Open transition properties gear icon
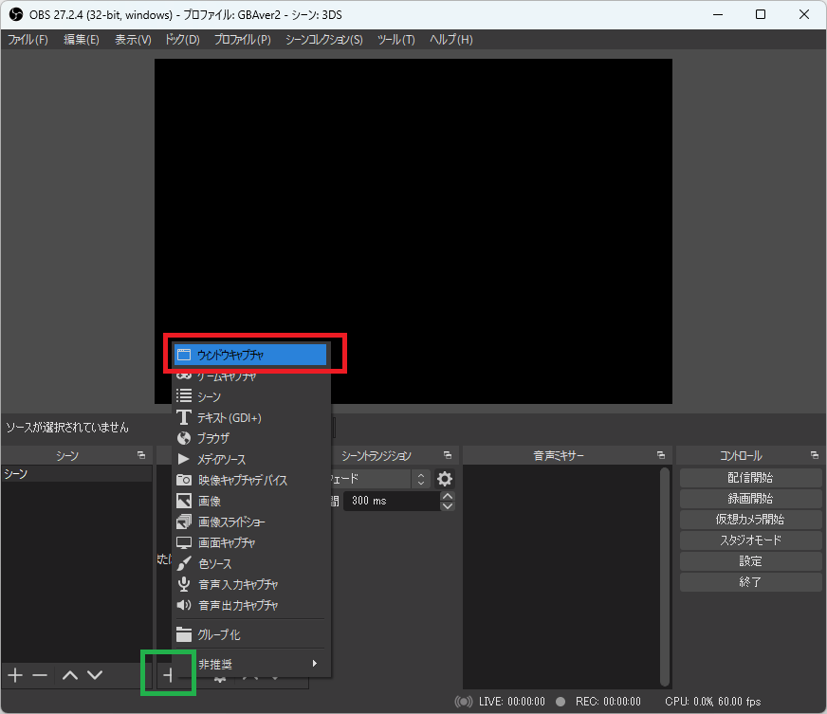This screenshot has width=827, height=714. point(445,479)
